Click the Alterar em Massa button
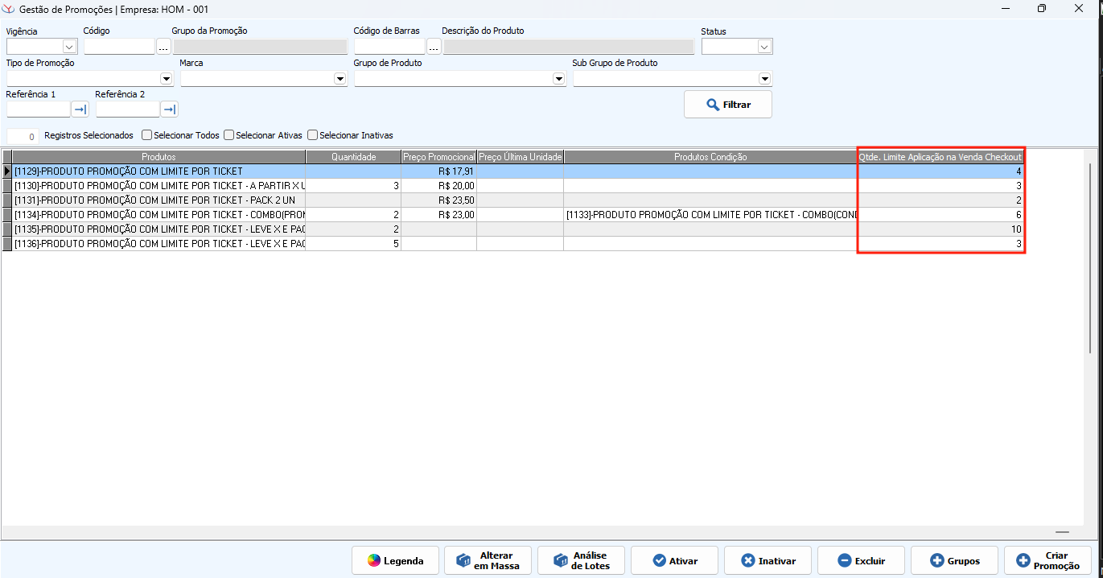1103x578 pixels. pos(488,560)
